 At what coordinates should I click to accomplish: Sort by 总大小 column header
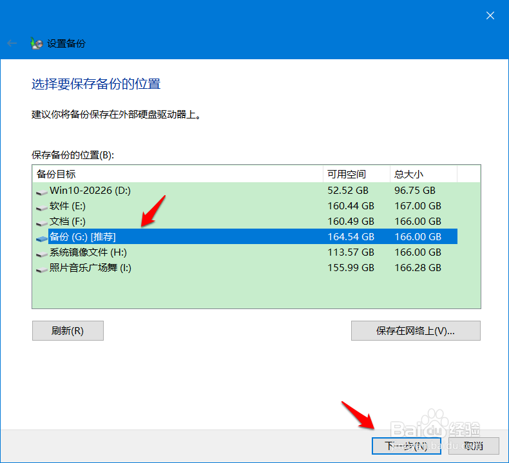tap(423, 175)
